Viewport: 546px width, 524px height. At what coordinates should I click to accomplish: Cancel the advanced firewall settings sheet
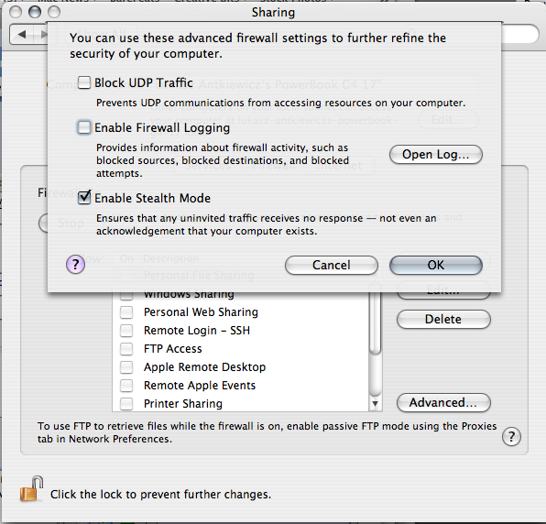click(331, 265)
